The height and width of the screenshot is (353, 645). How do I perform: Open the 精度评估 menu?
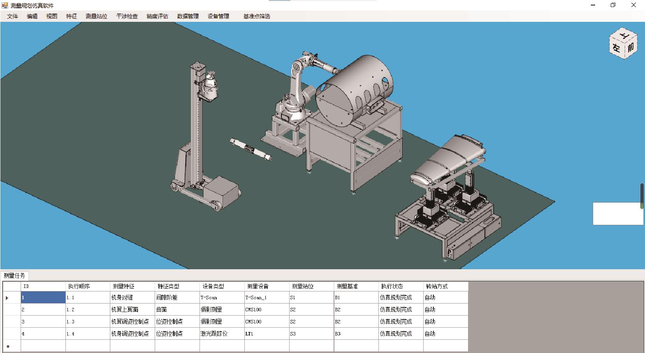click(157, 16)
